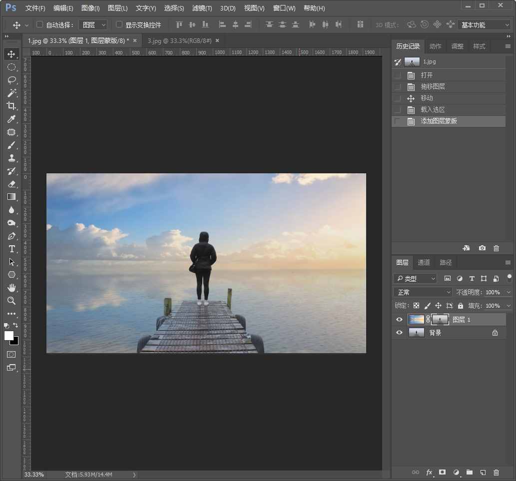The image size is (516, 481).
Task: Select the Eyedropper tool
Action: pos(11,119)
